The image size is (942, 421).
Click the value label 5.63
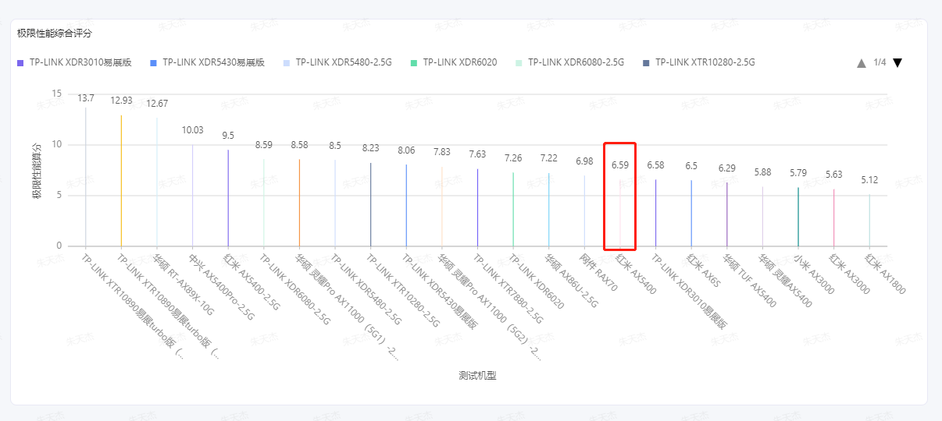point(834,175)
